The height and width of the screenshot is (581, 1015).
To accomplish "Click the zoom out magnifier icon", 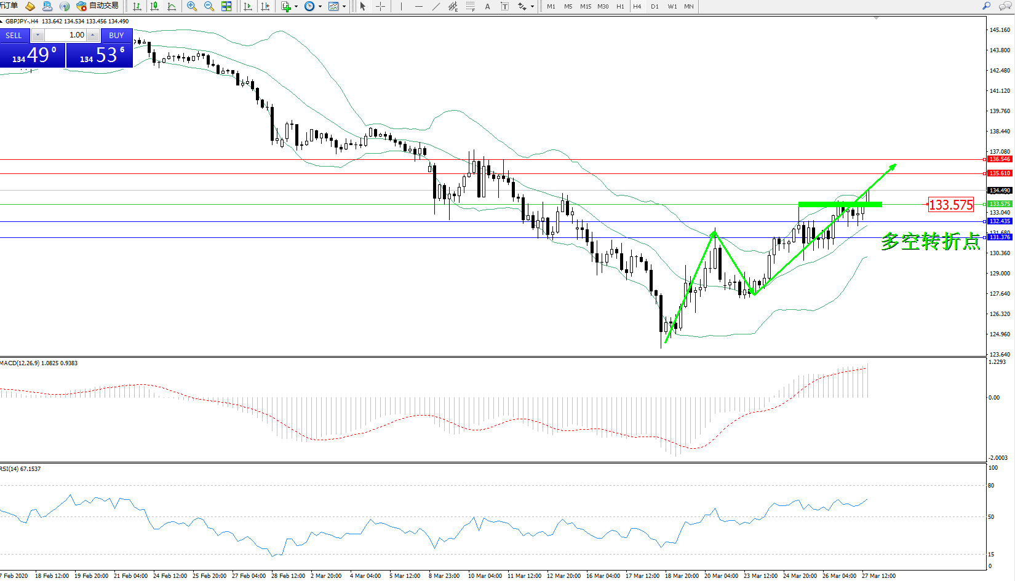I will click(209, 6).
